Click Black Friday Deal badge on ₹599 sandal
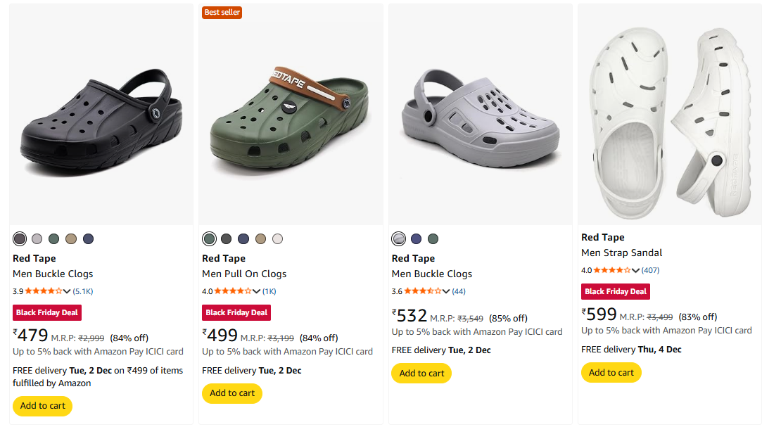 615,291
